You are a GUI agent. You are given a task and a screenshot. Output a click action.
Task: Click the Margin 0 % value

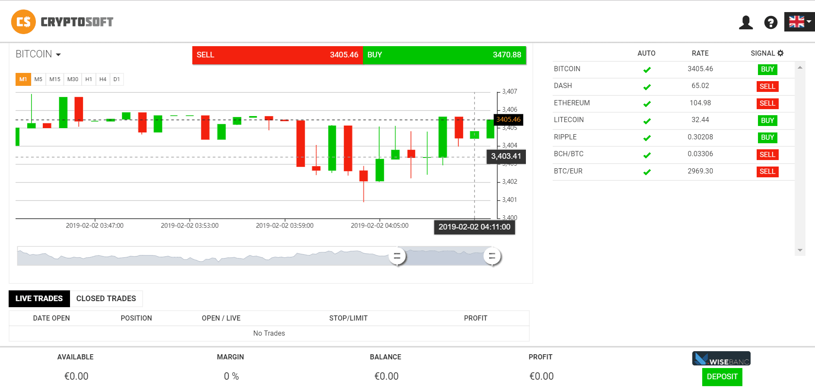click(x=231, y=377)
